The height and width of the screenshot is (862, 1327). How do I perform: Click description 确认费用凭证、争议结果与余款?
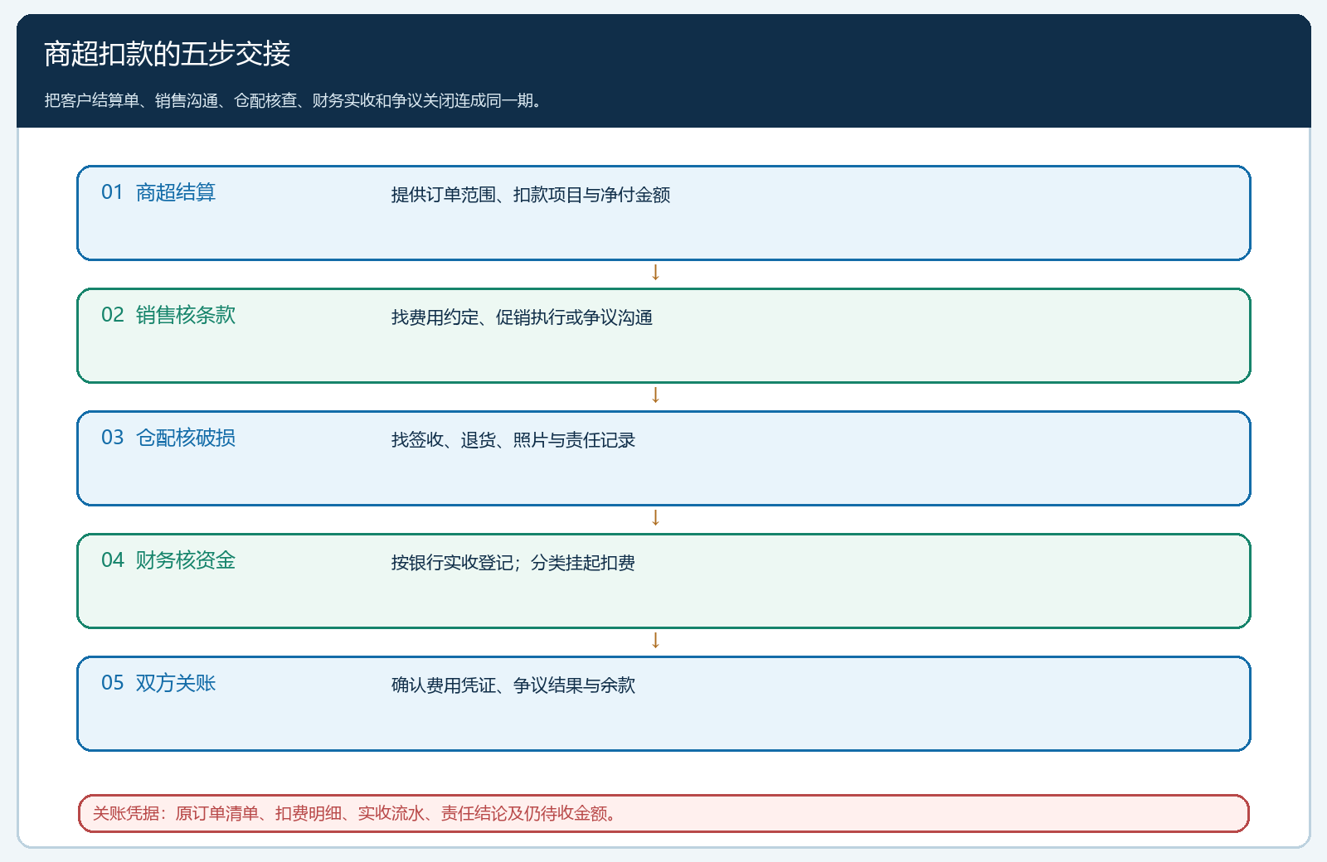[513, 685]
